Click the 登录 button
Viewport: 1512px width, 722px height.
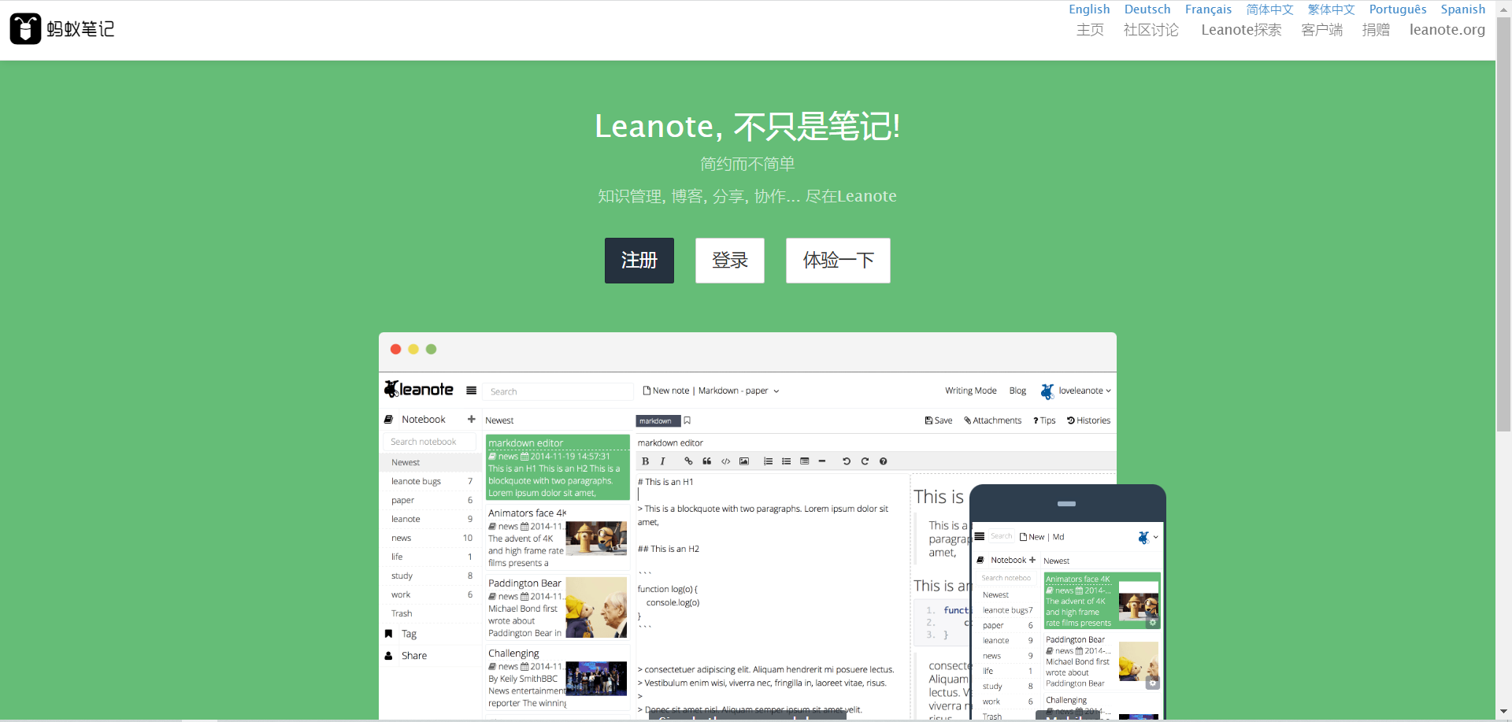(x=730, y=261)
